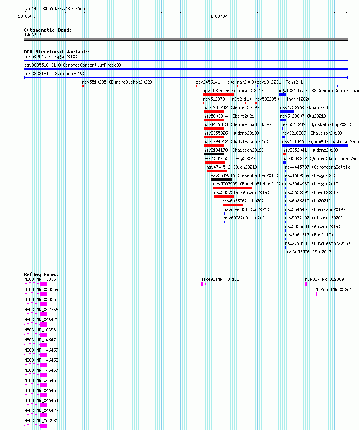Image resolution: width=359 pixels, height=430 pixels.
Task: Select red nsv4740502 (Quan2021) bar
Action: 217,171
